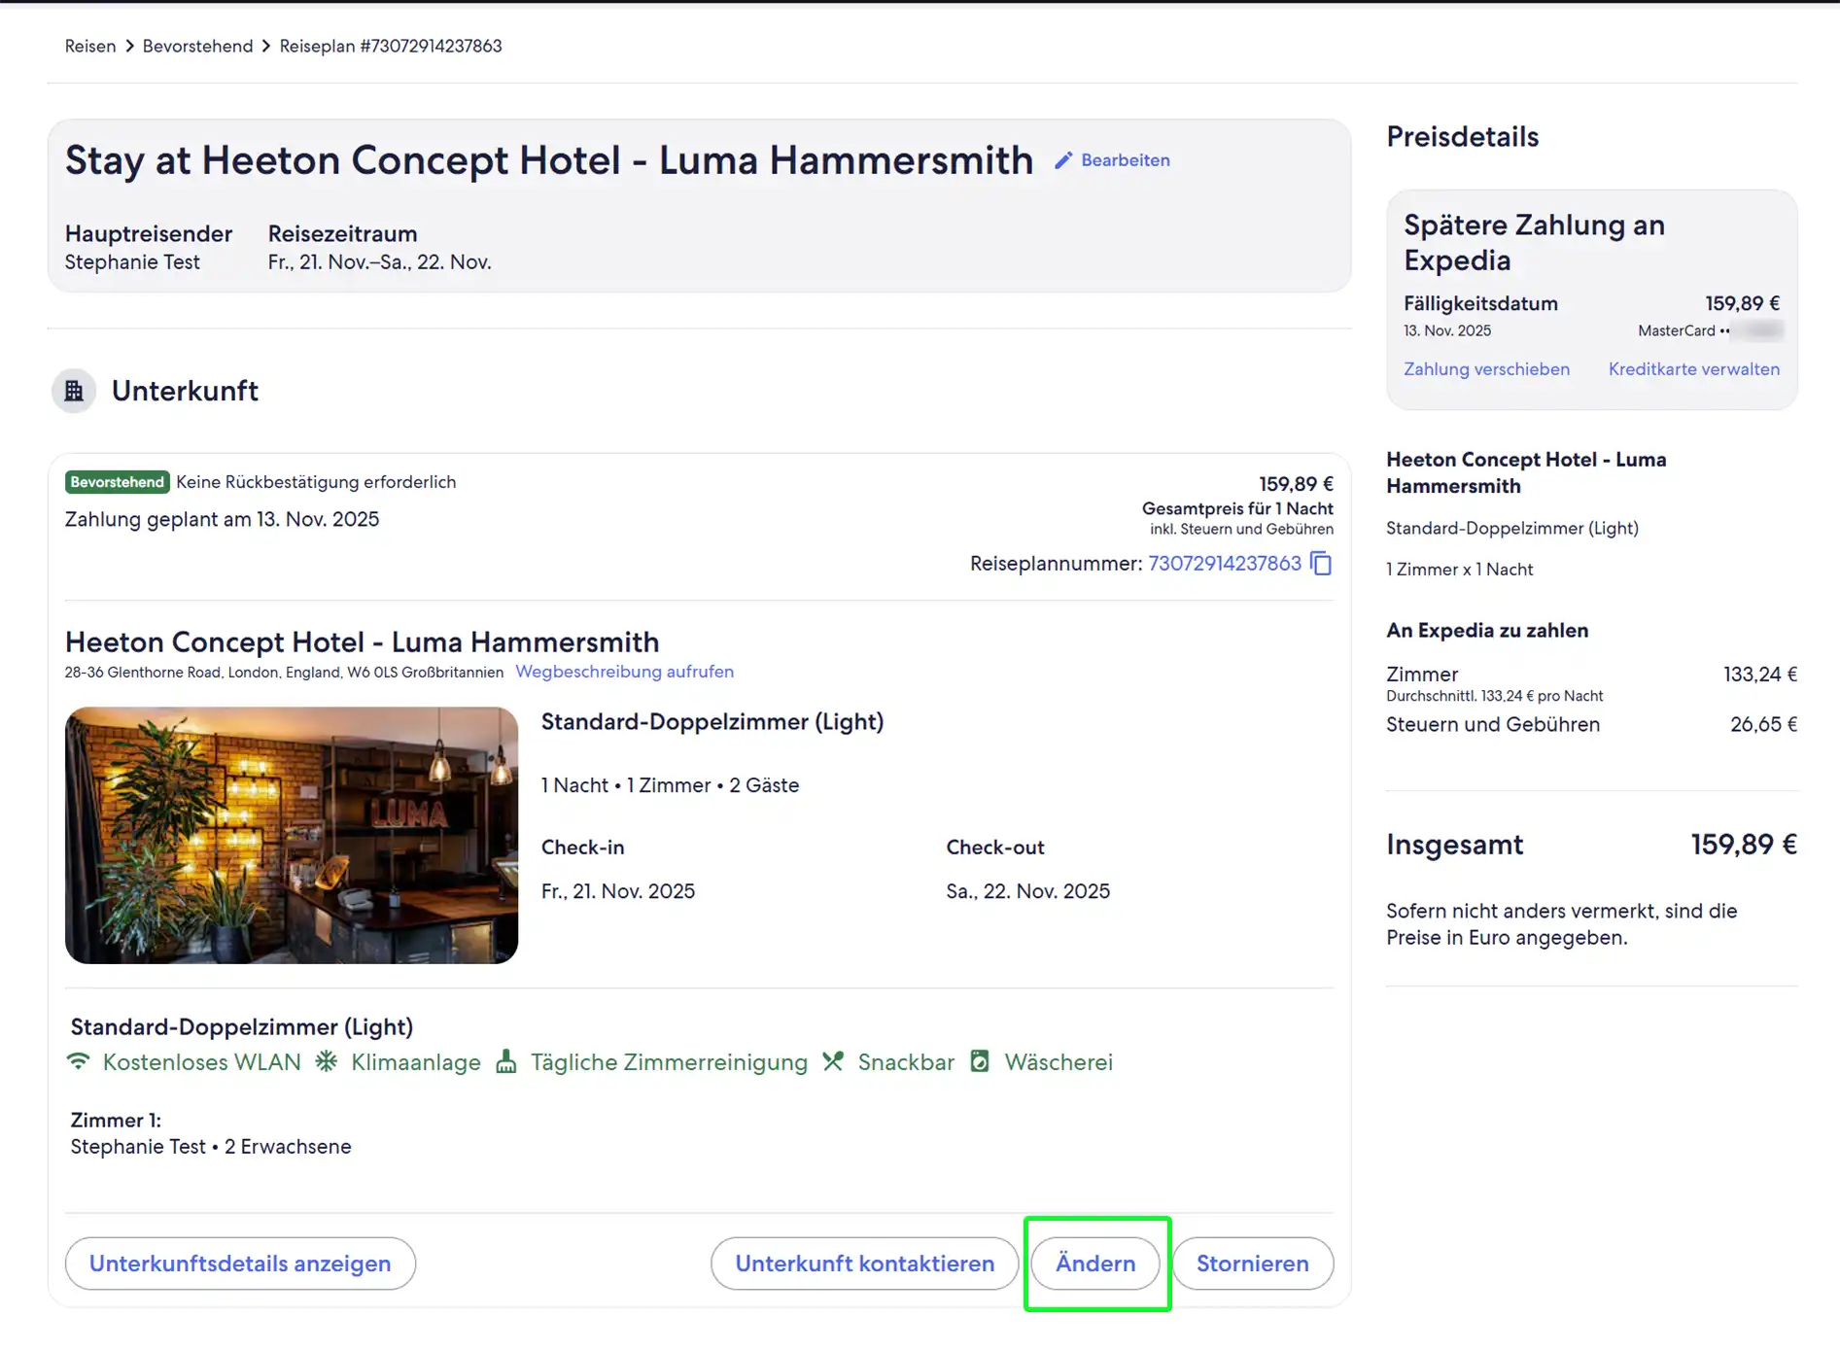Click Bearbeiten to edit the trip name
The image size is (1840, 1351).
1126,160
